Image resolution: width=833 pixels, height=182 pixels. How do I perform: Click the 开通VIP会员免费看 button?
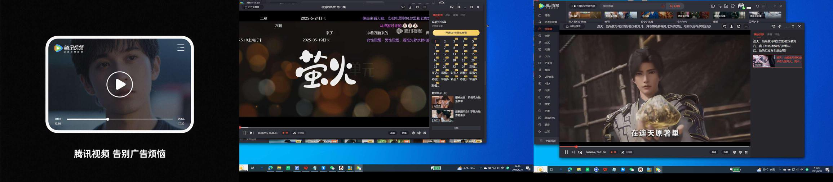[x=456, y=33]
